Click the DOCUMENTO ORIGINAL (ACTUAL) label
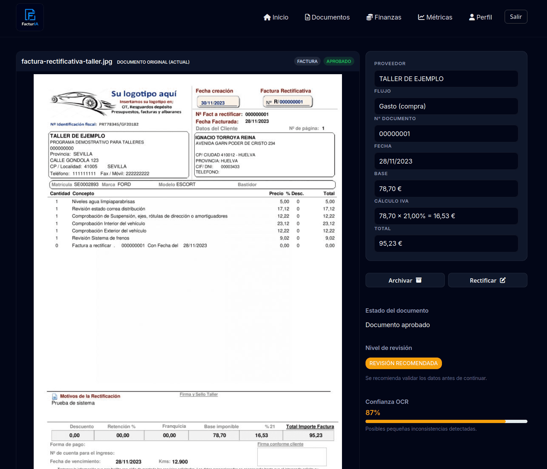The image size is (547, 469). pyautogui.click(x=153, y=62)
